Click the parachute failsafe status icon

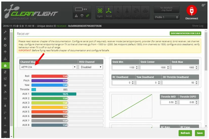82,16
